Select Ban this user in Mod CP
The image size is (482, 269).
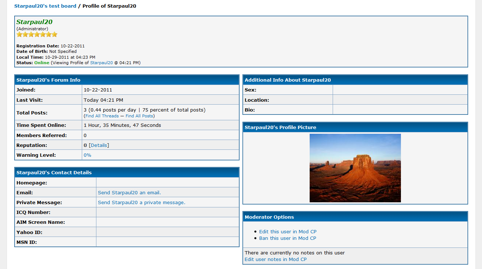287,238
